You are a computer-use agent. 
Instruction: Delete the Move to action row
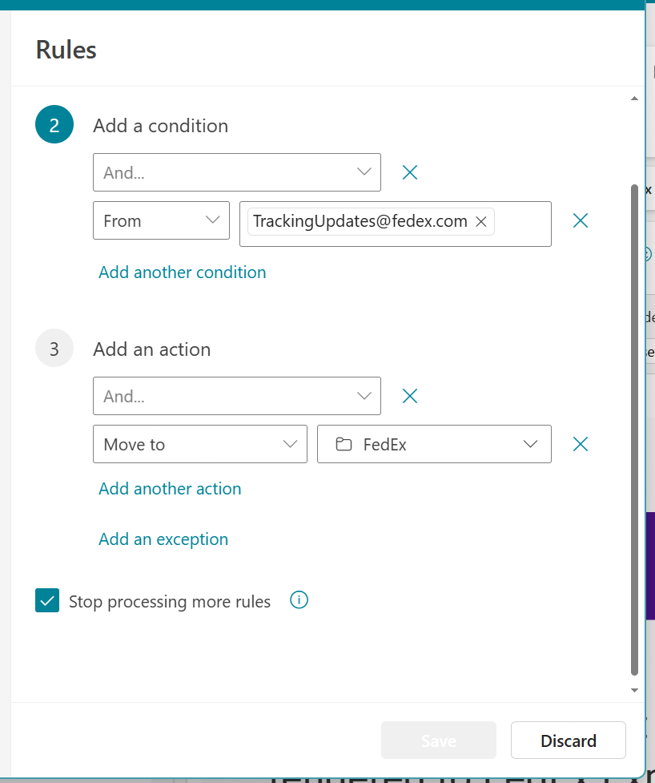point(580,443)
